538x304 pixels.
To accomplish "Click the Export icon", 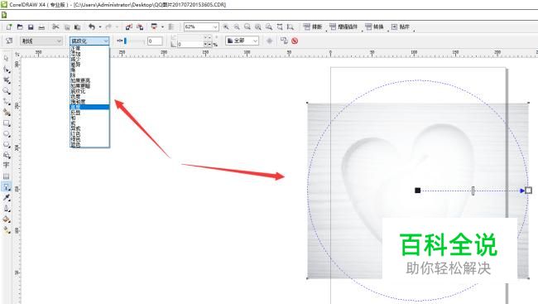I will tap(140, 27).
